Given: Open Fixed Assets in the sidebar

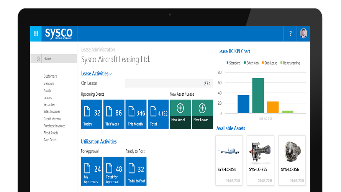Looking at the screenshot, I should (x=51, y=133).
